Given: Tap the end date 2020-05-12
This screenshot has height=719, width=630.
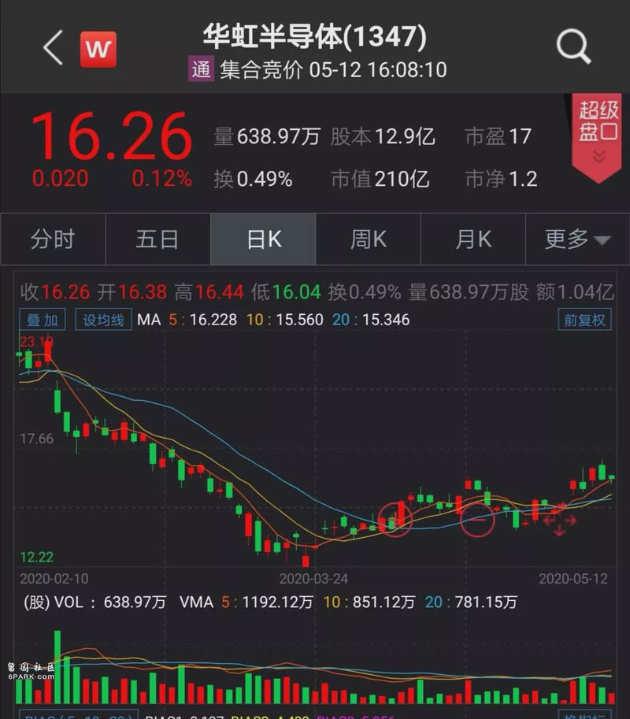Looking at the screenshot, I should (573, 579).
